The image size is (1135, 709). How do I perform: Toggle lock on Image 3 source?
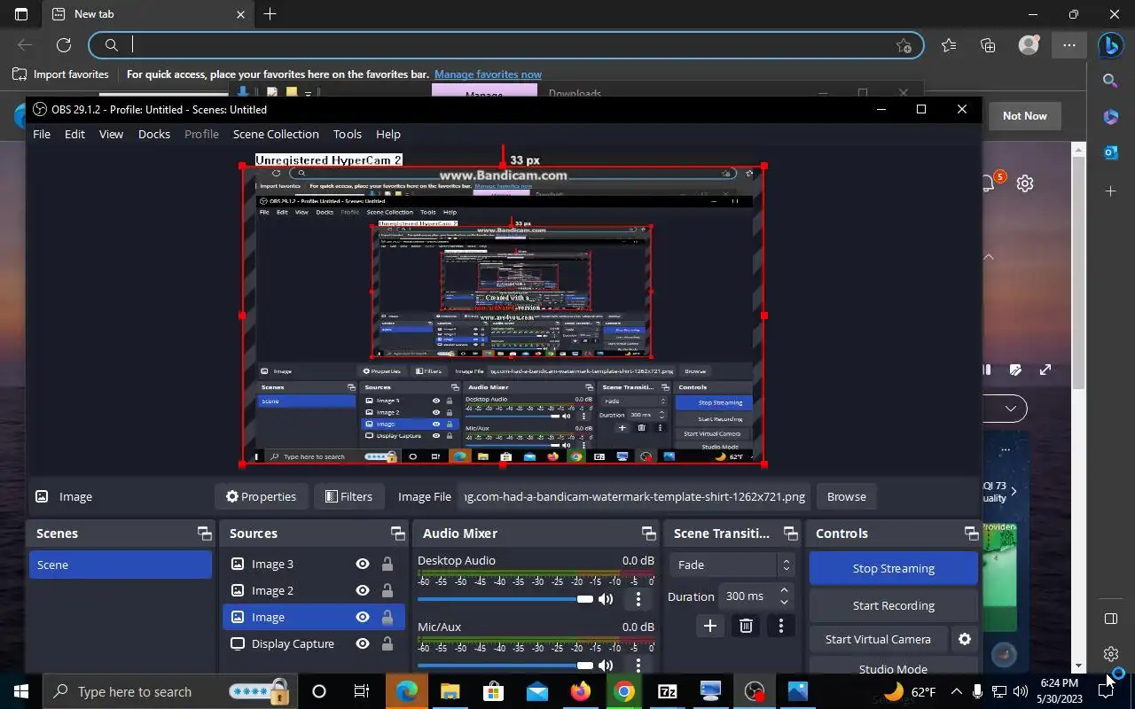387,564
